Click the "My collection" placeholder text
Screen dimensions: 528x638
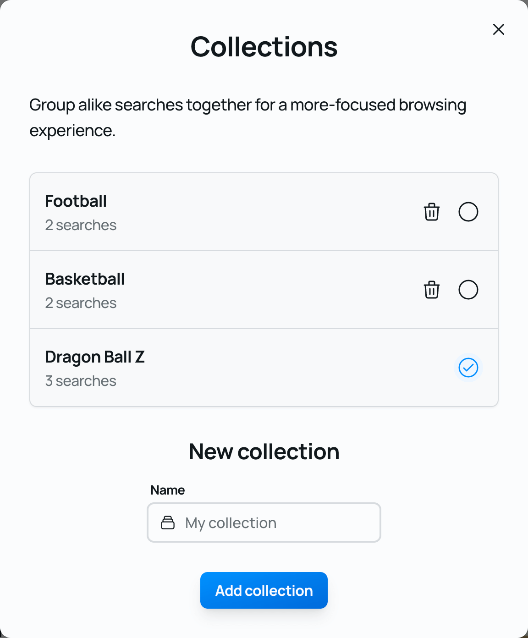(x=231, y=523)
